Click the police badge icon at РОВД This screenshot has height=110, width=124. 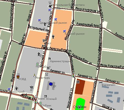point(18,77)
